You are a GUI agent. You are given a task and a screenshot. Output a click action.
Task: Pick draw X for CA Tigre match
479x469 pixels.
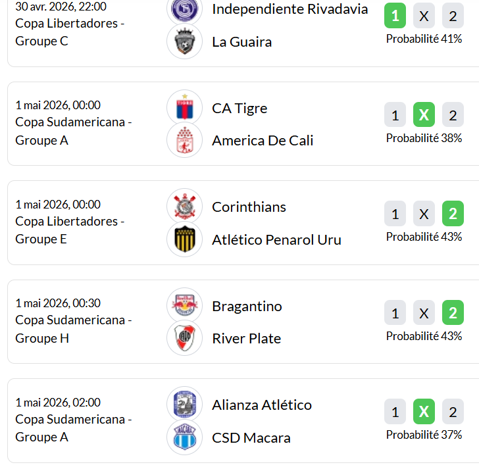point(424,116)
